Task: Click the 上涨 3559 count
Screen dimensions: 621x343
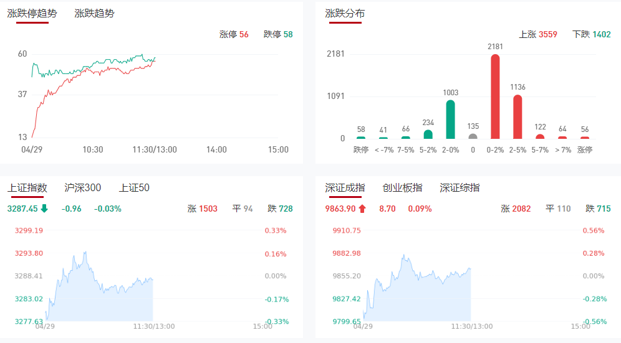Action: [x=538, y=34]
